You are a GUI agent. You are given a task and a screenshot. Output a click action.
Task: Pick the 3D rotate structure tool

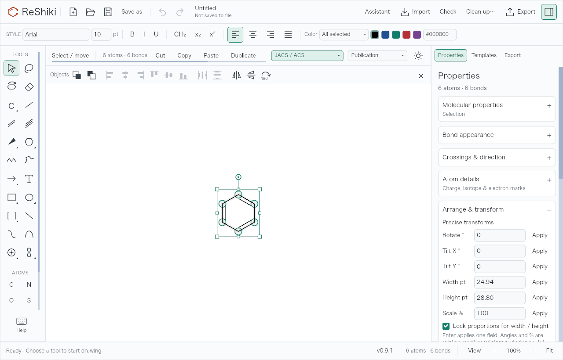point(11,86)
